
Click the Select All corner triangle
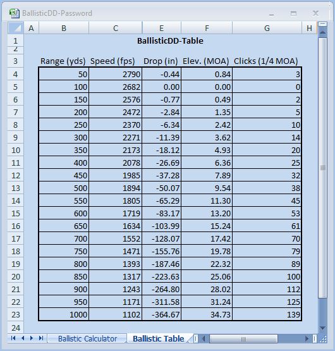tap(16, 28)
